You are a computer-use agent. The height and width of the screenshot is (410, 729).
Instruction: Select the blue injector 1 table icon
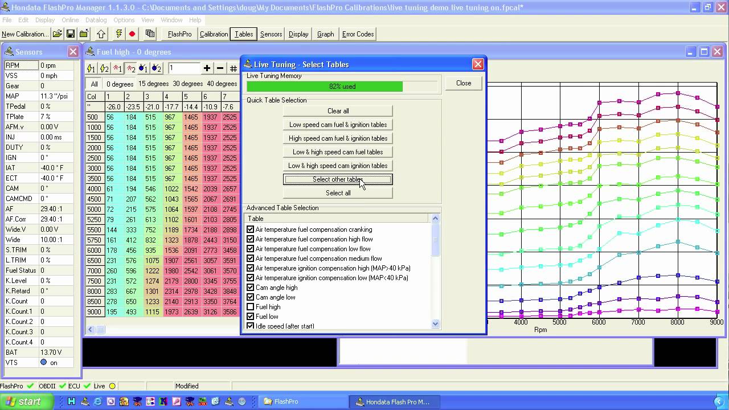coord(143,68)
